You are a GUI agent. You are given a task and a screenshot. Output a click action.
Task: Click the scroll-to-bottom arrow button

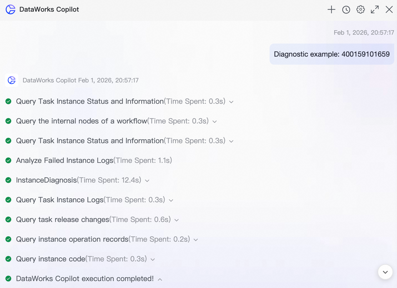click(385, 272)
